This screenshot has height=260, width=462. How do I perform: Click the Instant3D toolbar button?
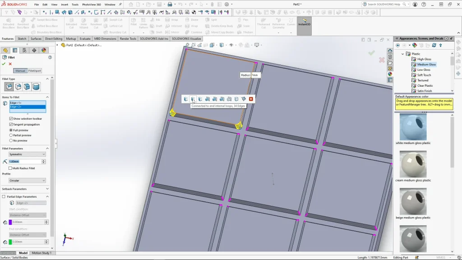[304, 23]
